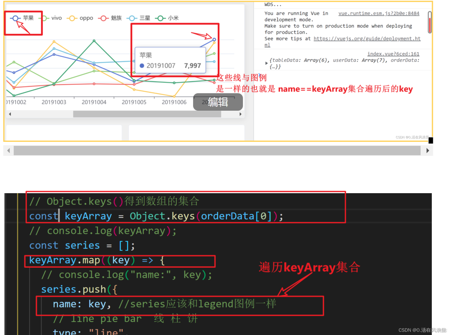Screen dimensions: 450x335
Task: Click chart scrollbar right arrow
Action: 241,114
